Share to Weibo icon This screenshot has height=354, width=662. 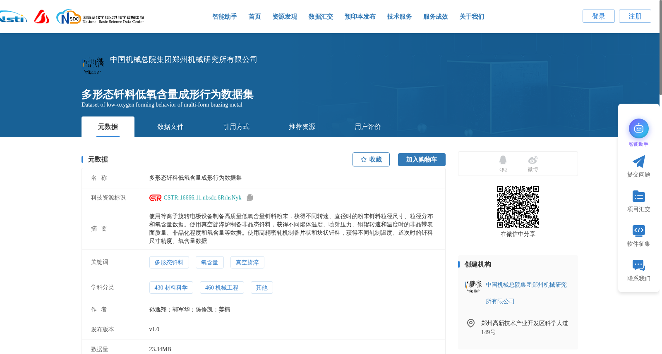(x=533, y=160)
